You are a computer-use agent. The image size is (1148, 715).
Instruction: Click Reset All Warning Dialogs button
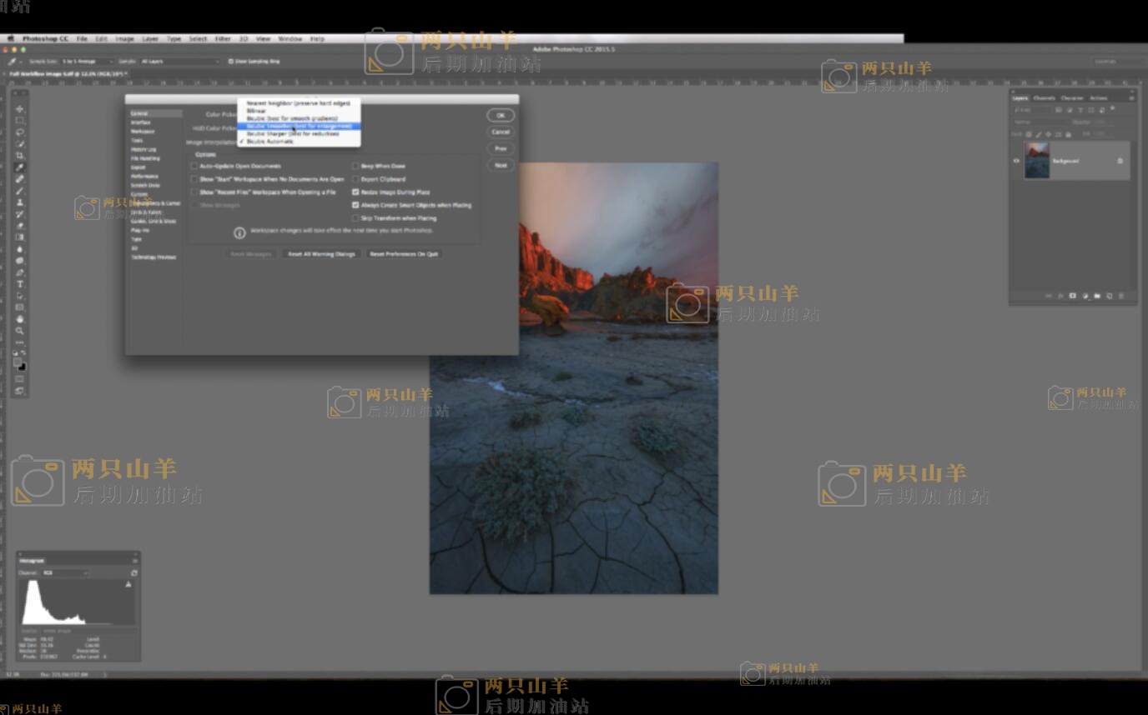321,254
